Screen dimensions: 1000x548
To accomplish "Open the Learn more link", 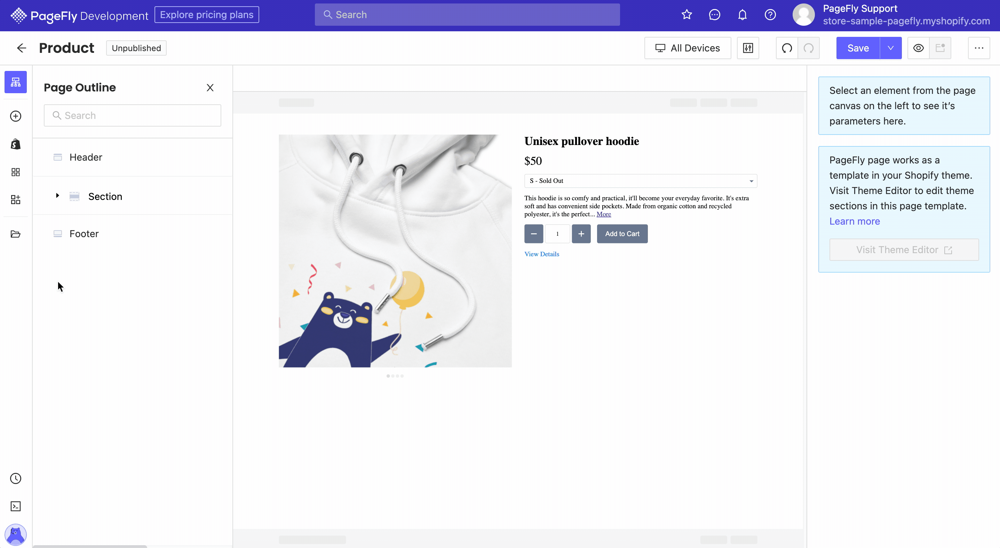I will coord(855,221).
